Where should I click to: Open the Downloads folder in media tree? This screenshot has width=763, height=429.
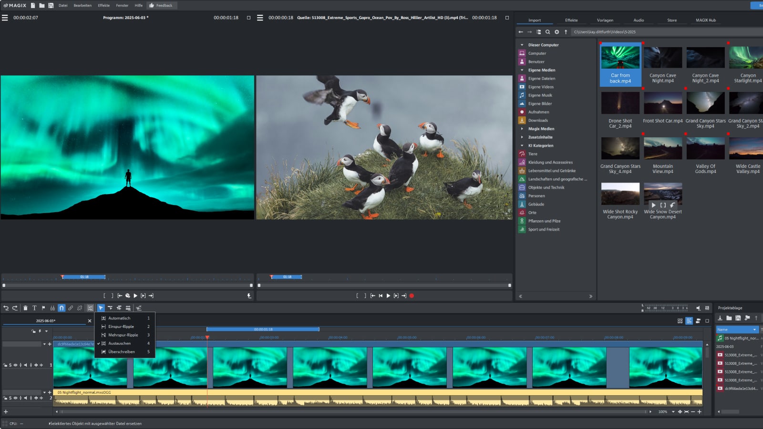tap(538, 120)
